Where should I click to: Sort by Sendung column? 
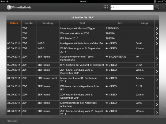tap(48, 23)
